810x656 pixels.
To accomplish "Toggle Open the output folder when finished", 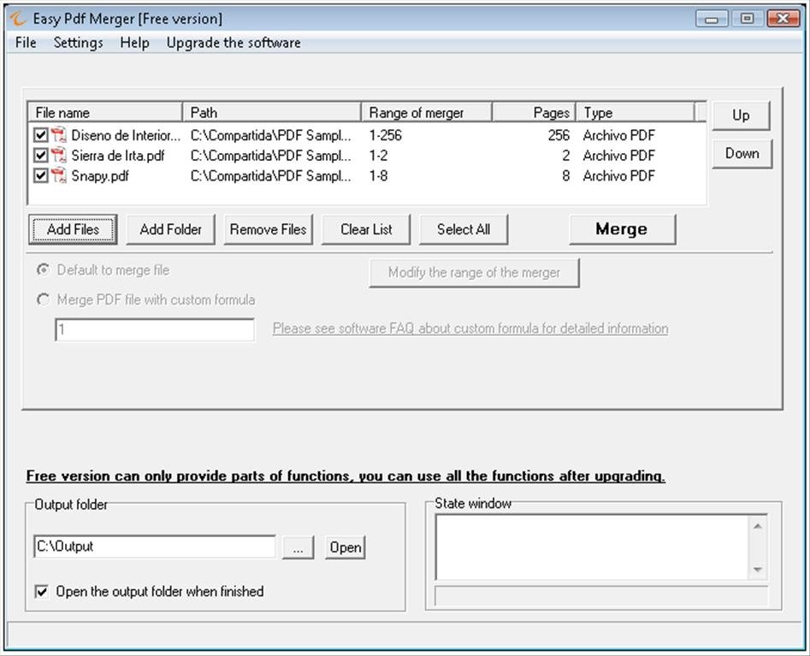I will 41,592.
